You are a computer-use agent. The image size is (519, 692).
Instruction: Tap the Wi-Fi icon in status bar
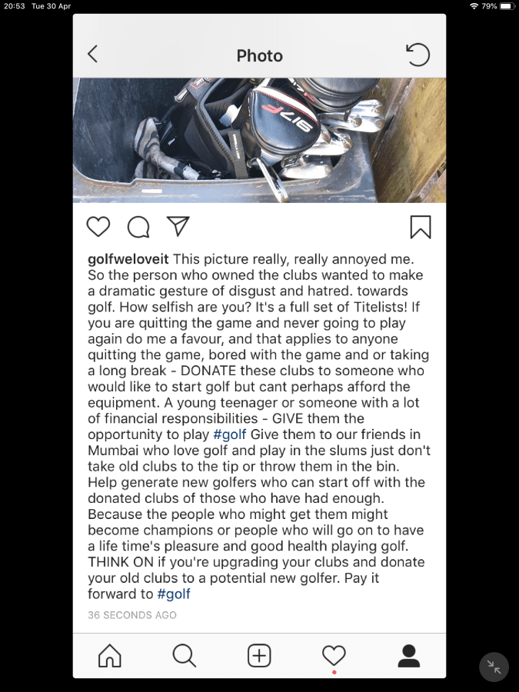coord(474,6)
